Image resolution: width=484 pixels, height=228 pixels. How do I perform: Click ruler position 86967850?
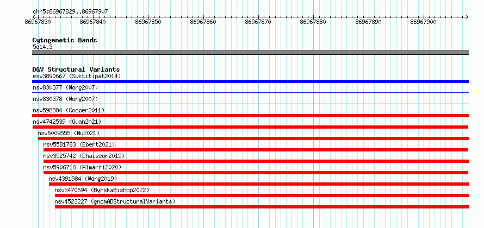pos(148,22)
